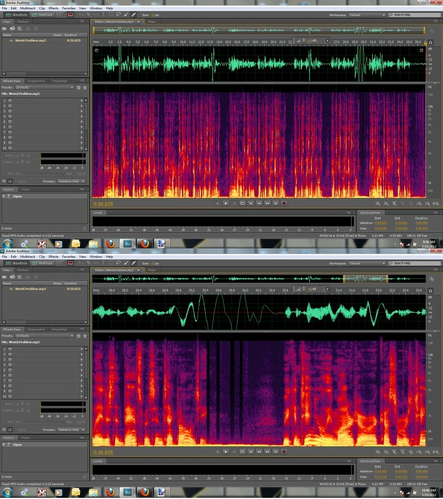Click the Multitrack view button in the lower window
The height and width of the screenshot is (499, 443).
click(43, 263)
